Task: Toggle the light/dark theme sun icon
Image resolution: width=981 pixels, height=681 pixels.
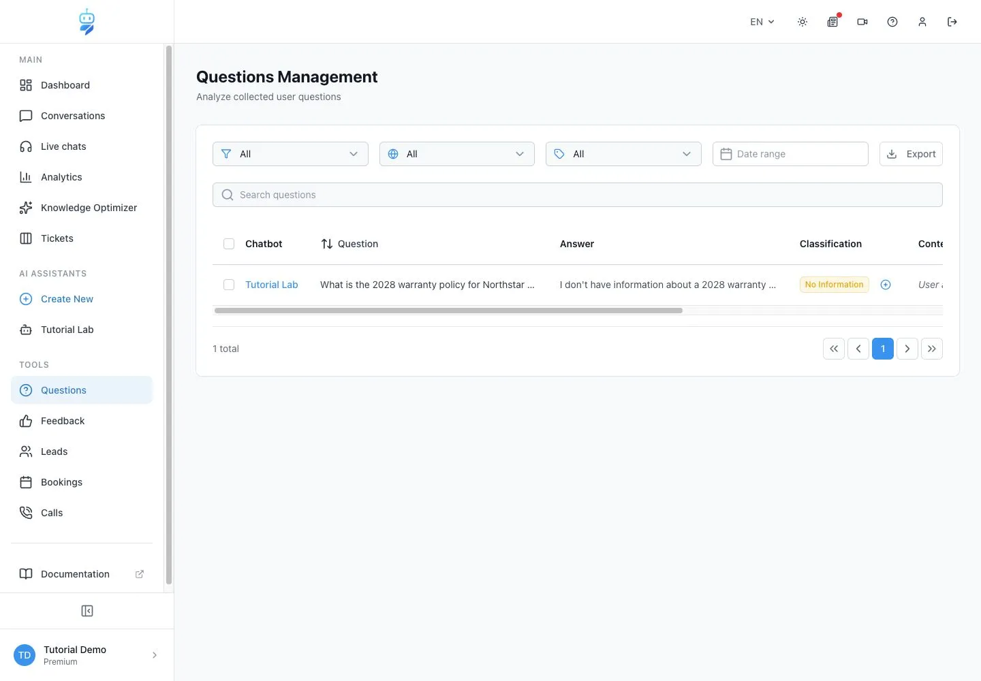Action: (x=803, y=22)
